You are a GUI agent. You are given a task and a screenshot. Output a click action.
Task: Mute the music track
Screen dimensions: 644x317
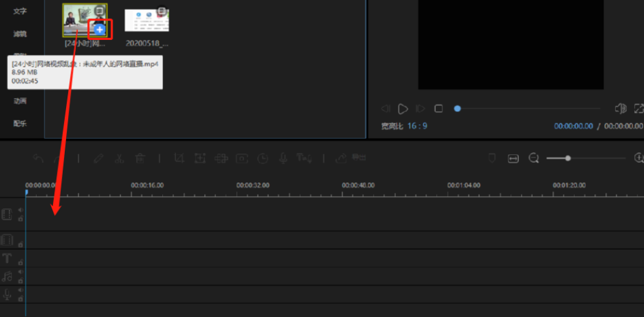(20, 271)
